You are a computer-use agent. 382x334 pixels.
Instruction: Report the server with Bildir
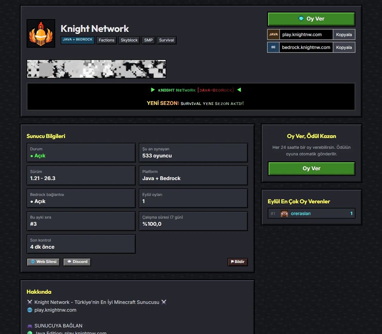click(x=238, y=262)
